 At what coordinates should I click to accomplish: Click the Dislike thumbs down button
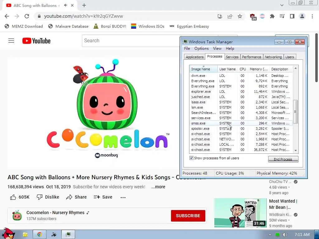point(48,197)
